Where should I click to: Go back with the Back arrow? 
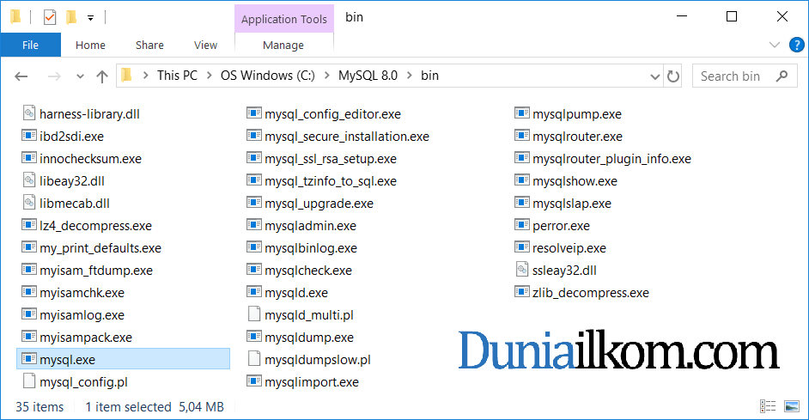pos(21,76)
